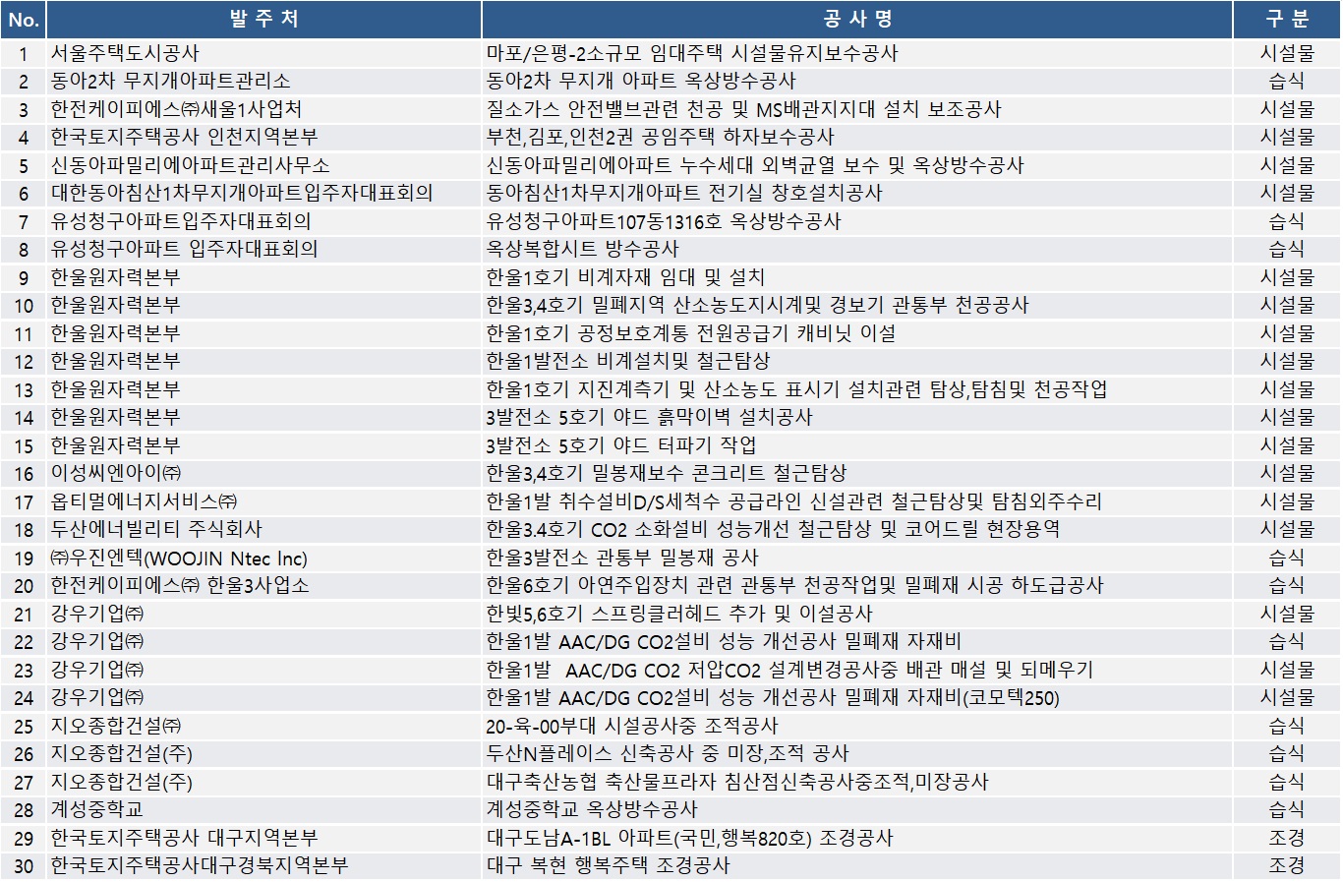Click the '대구 복현 행복주택 조경공사' cell
The image size is (1343, 882).
[609, 865]
